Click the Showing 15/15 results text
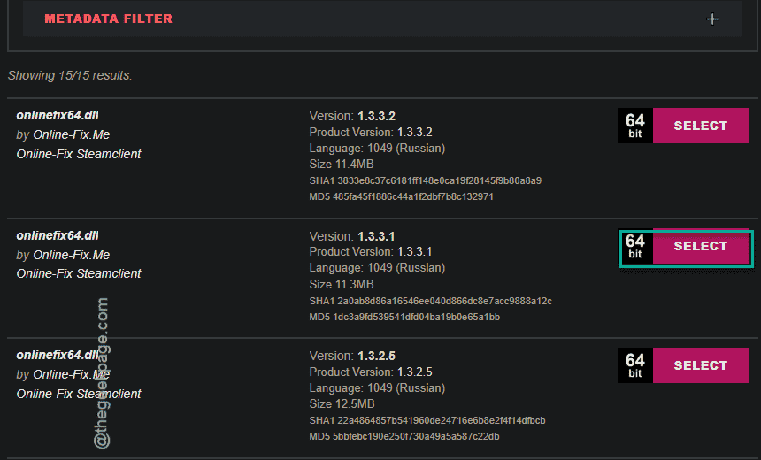 tap(70, 76)
